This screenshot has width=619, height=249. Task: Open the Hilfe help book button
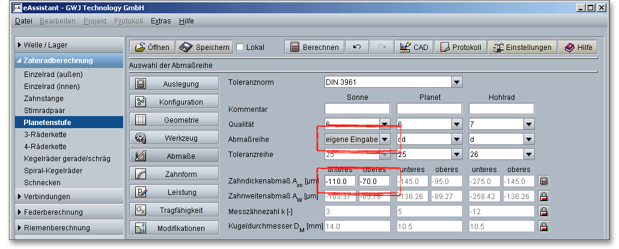578,48
